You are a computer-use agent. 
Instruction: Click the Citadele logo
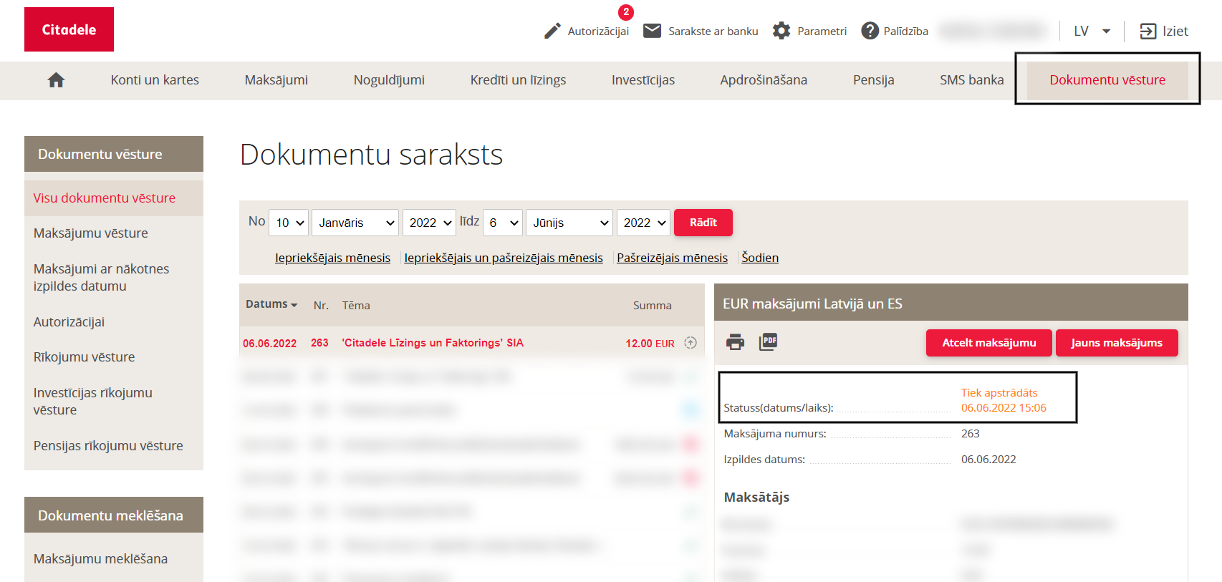[x=69, y=29]
